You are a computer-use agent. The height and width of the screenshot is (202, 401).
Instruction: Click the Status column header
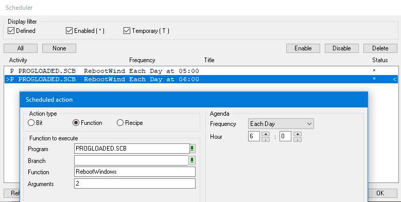380,60
